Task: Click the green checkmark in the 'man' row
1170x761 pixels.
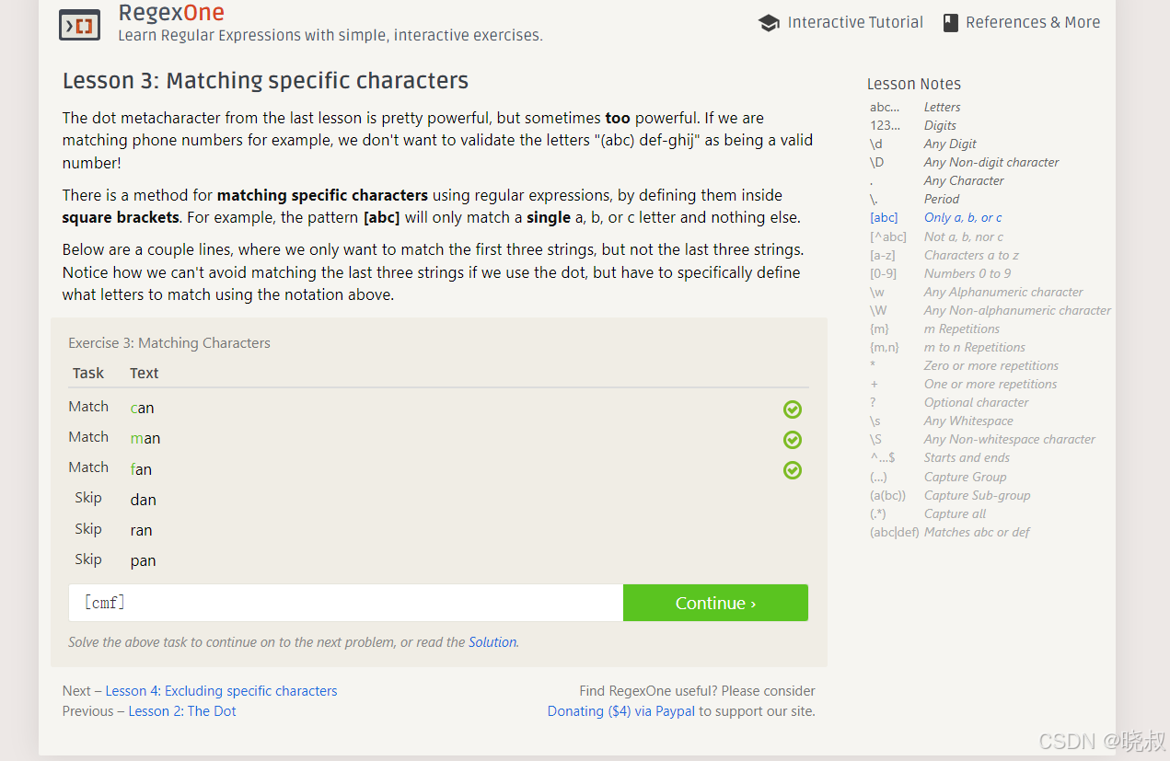Action: pyautogui.click(x=792, y=440)
